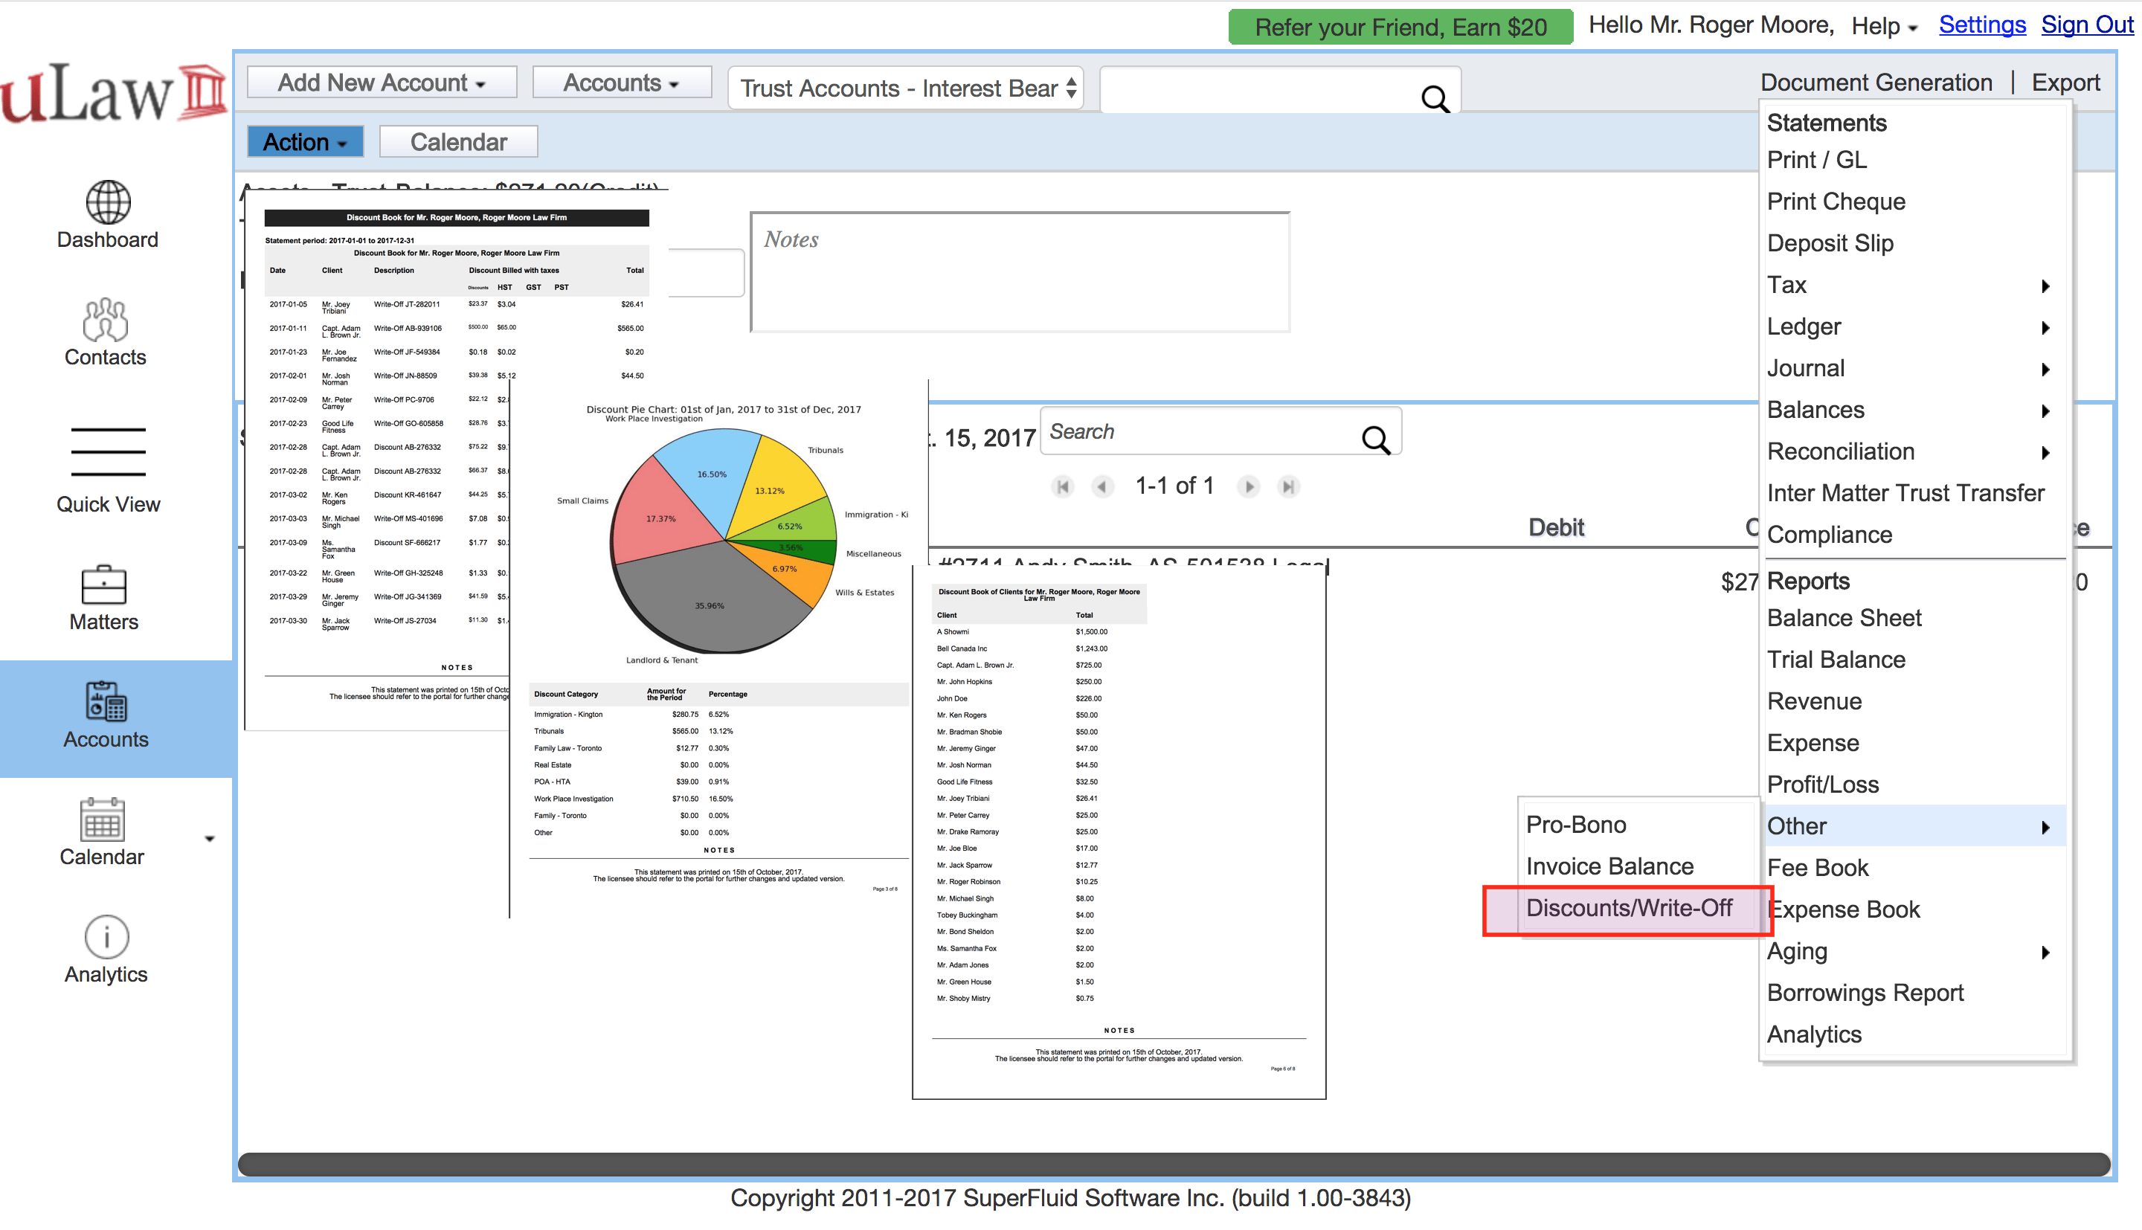
Task: Select Trial Balance report
Action: coord(1836,660)
